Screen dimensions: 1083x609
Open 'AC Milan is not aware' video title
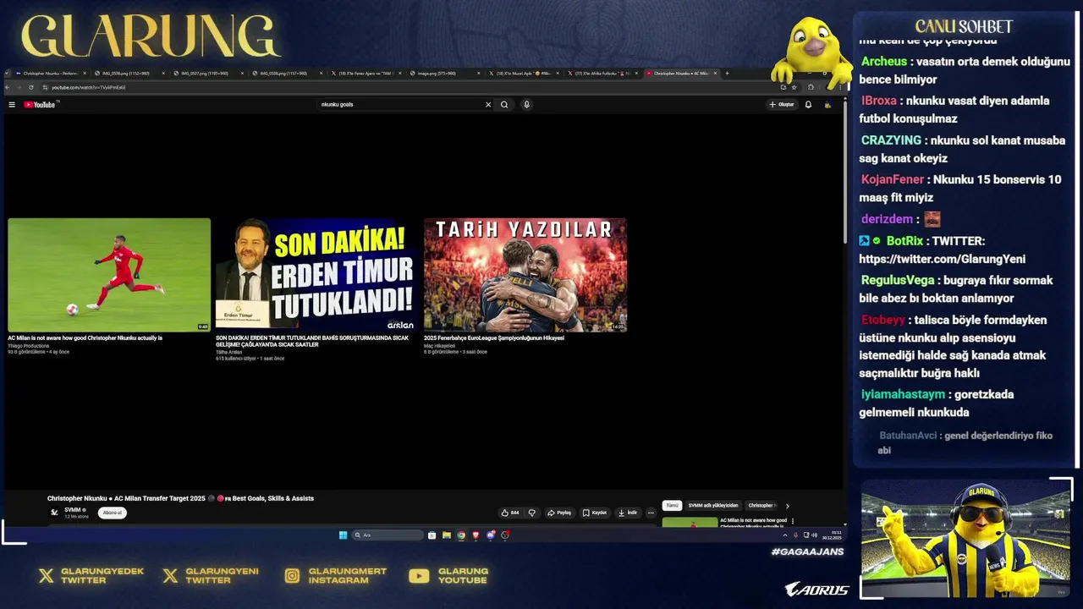[x=85, y=338]
